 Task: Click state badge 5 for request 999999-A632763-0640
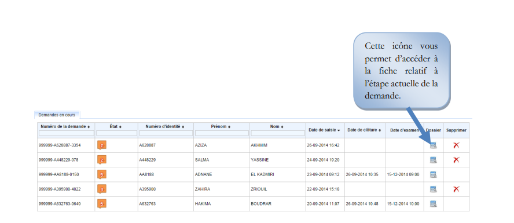(102, 204)
